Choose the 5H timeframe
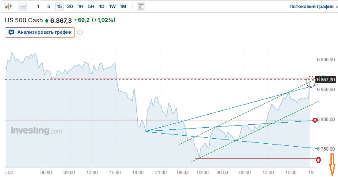 tap(91, 7)
